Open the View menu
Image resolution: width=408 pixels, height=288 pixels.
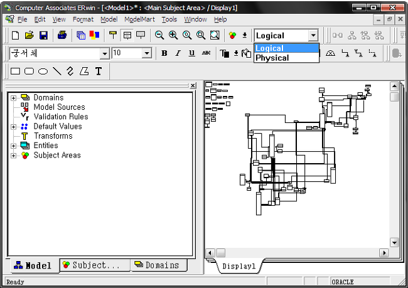(x=59, y=19)
